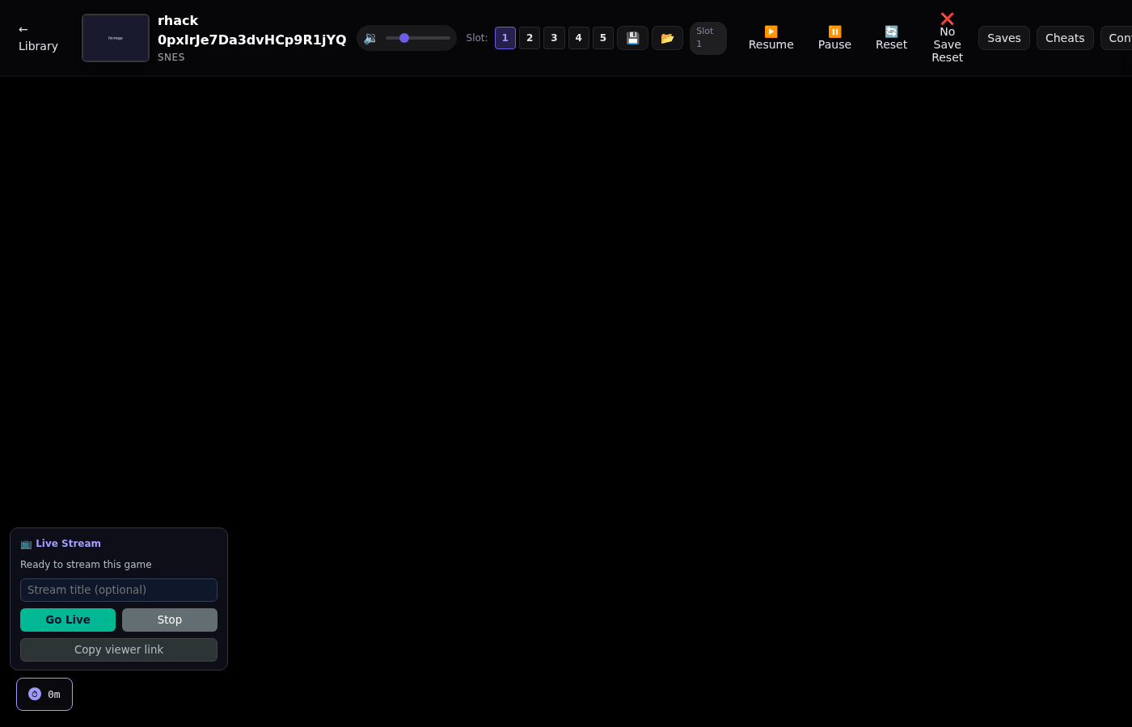
Task: Select save slot 5
Action: tap(603, 38)
